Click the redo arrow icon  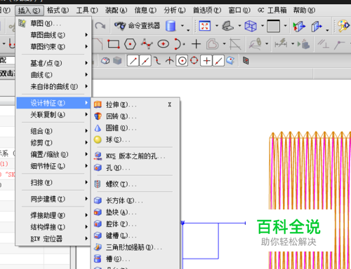[100, 26]
